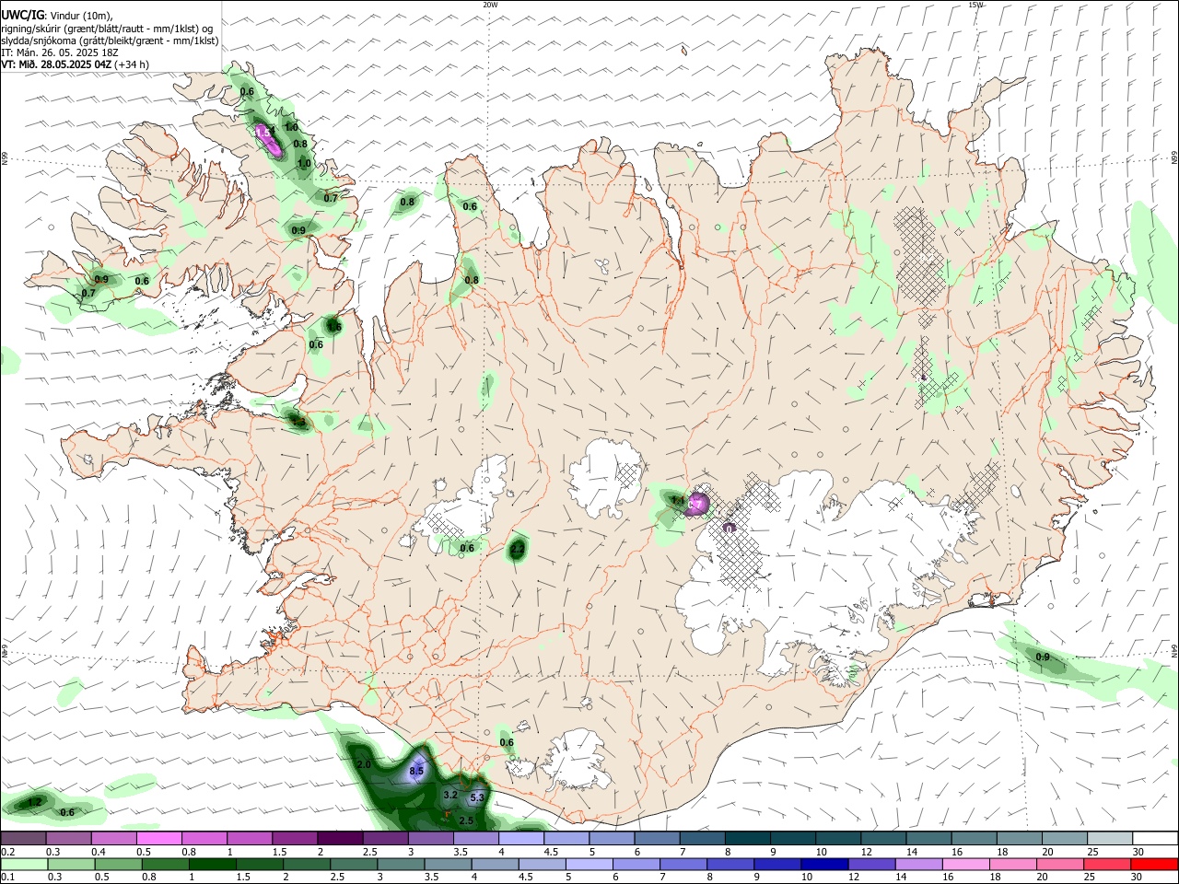Click the 2.0 precipitation label in dark green area
This screenshot has width=1179, height=884.
click(x=363, y=765)
